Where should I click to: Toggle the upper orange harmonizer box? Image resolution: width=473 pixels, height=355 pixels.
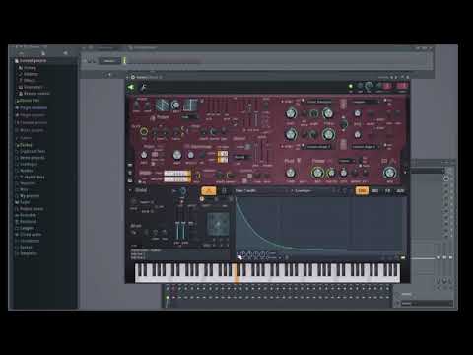pyautogui.click(x=223, y=154)
